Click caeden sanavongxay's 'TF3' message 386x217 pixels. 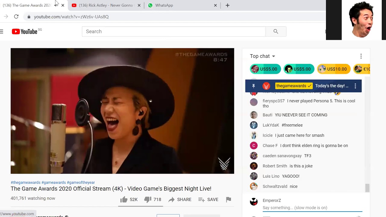308,156
